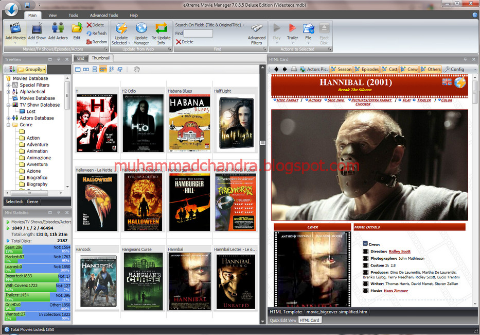Pick a Random movie
This screenshot has height=335, width=480.
pos(96,42)
